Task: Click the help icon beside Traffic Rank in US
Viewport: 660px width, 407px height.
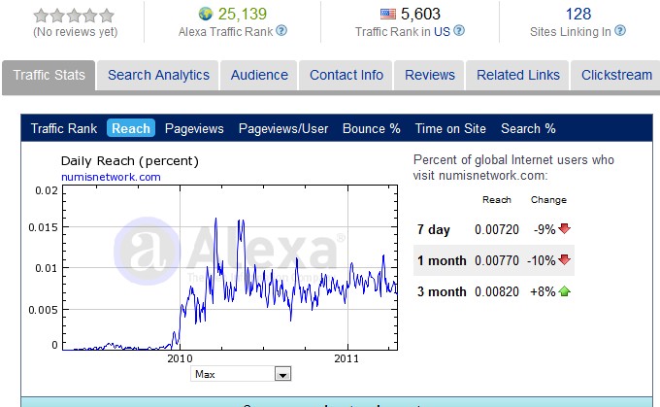Action: click(459, 31)
